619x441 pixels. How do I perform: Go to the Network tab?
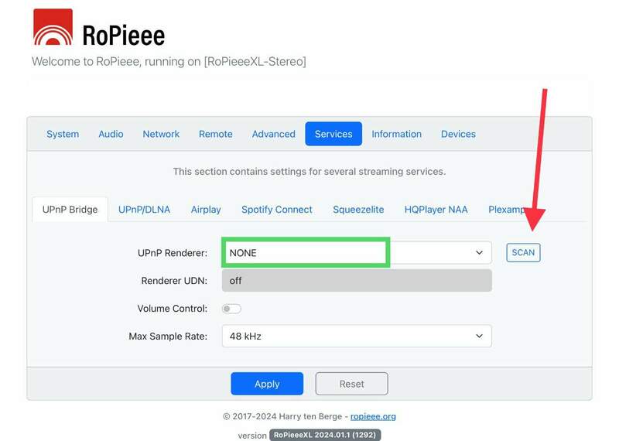(x=161, y=134)
